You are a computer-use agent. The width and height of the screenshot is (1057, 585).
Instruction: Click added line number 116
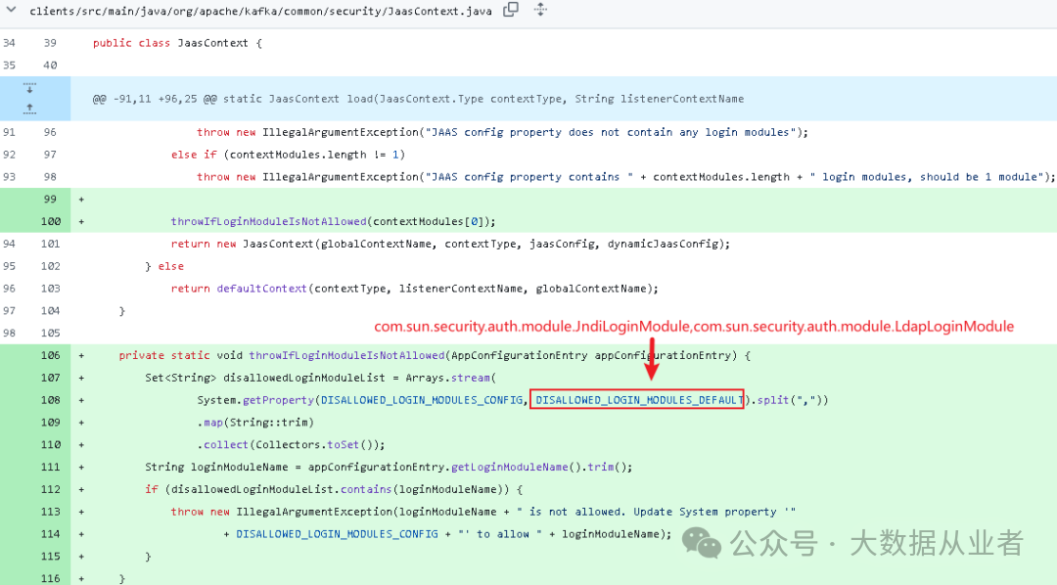(x=51, y=577)
